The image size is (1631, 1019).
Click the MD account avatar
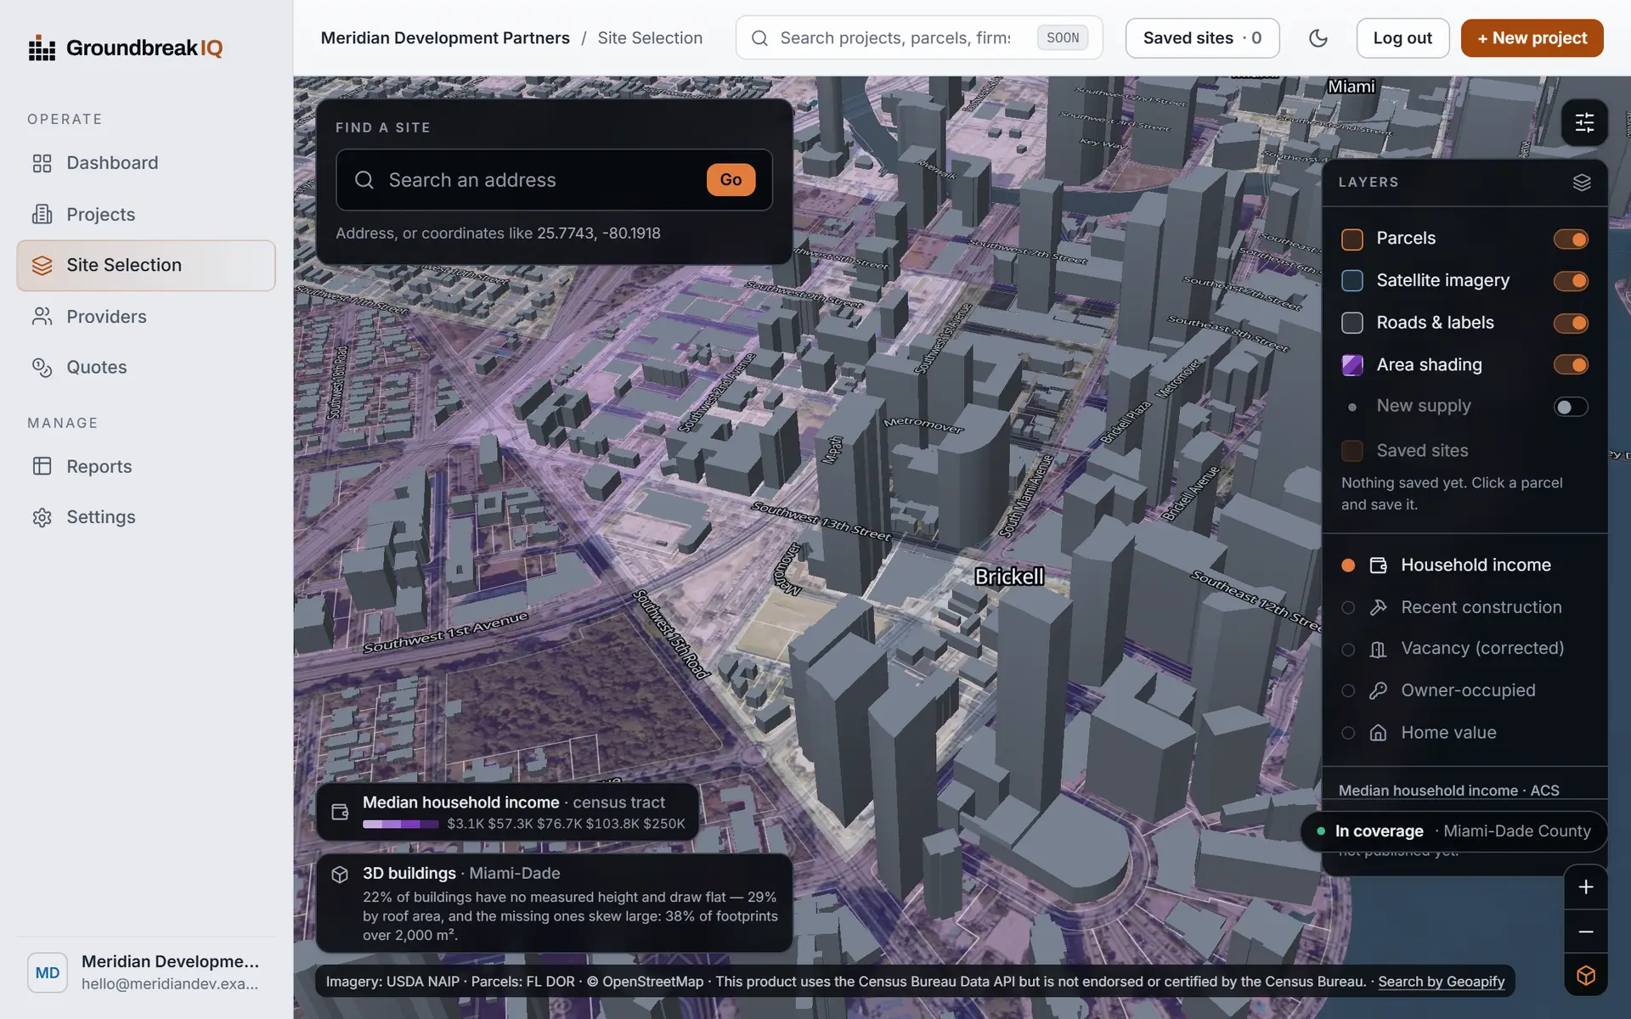[x=48, y=972]
